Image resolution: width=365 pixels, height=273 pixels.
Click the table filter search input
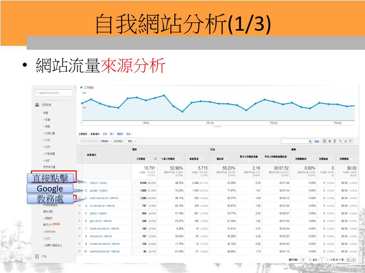(x=294, y=141)
